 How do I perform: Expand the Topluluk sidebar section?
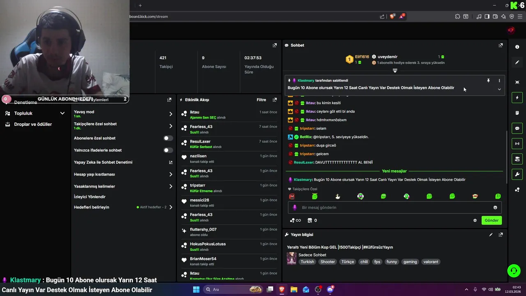coord(62,113)
